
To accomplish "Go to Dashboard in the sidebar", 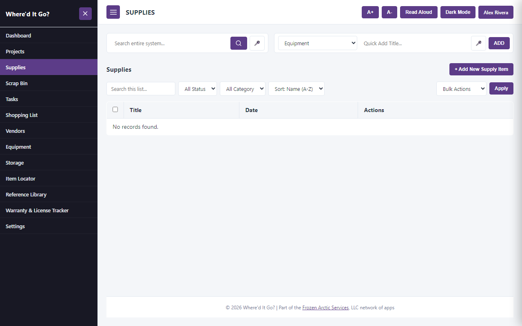I will point(49,35).
